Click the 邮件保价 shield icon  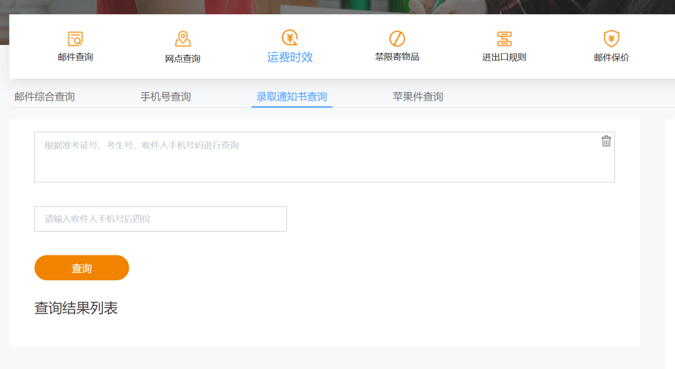point(611,39)
